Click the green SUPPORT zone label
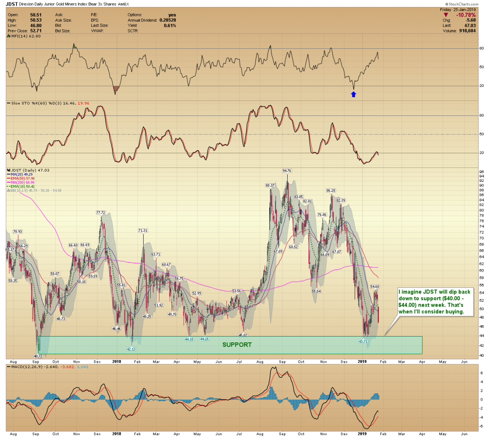 (237, 345)
